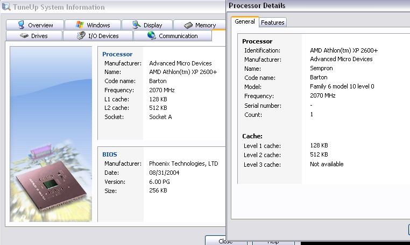Select 'Phoenix Technologies, LTD' manufacturer value
This screenshot has height=245, width=410.
tap(183, 164)
